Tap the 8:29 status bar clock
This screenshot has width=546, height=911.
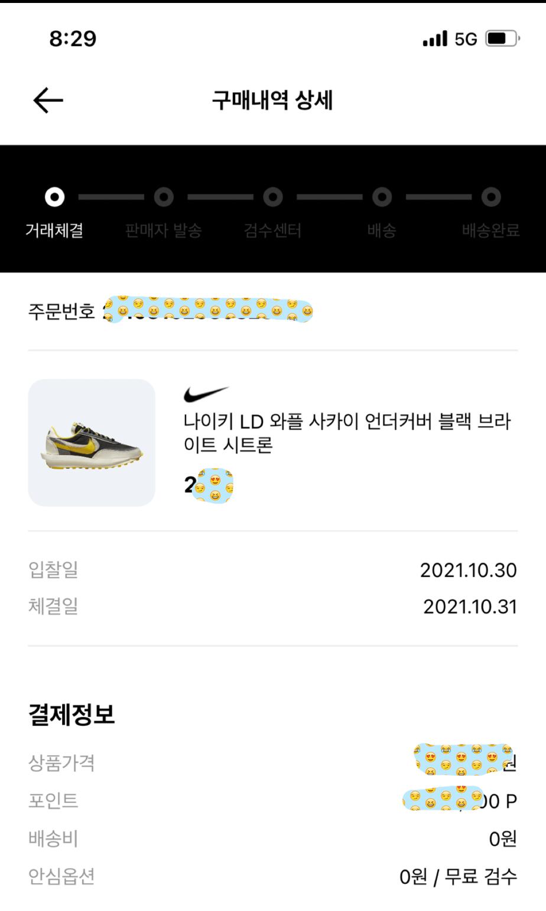[x=73, y=39]
